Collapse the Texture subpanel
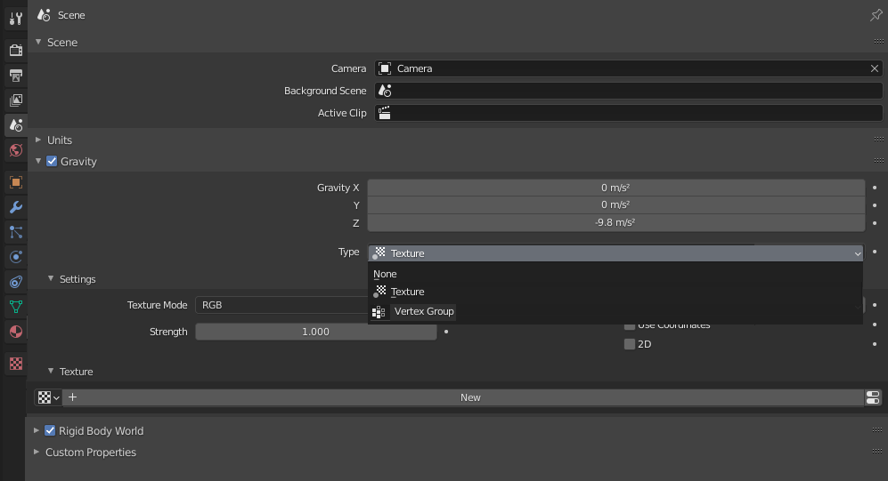 point(51,371)
